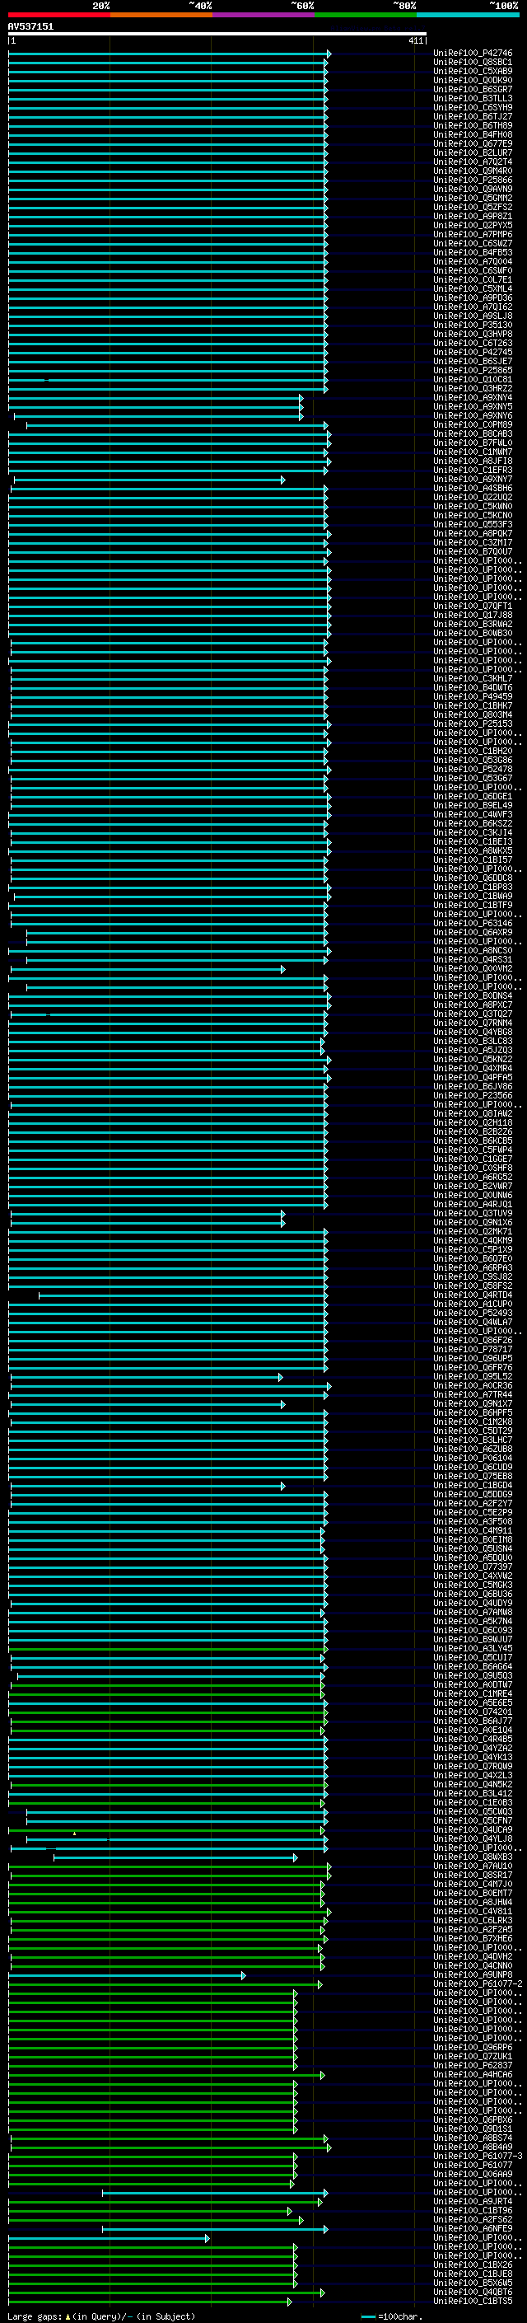Viewport: 527px width, 2323px height.
Task: Open hit UniRef100_B6SGR7
Action: click(x=473, y=89)
